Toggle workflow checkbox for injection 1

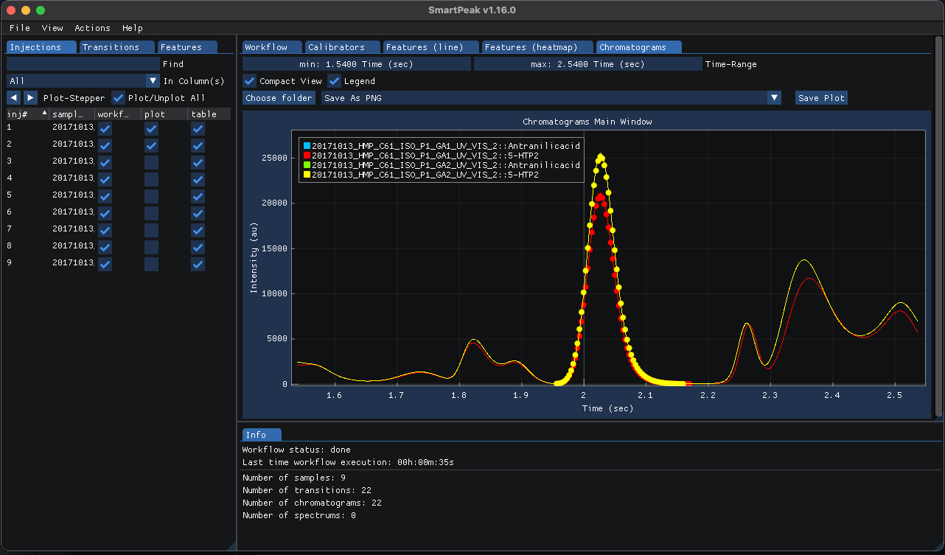click(105, 129)
